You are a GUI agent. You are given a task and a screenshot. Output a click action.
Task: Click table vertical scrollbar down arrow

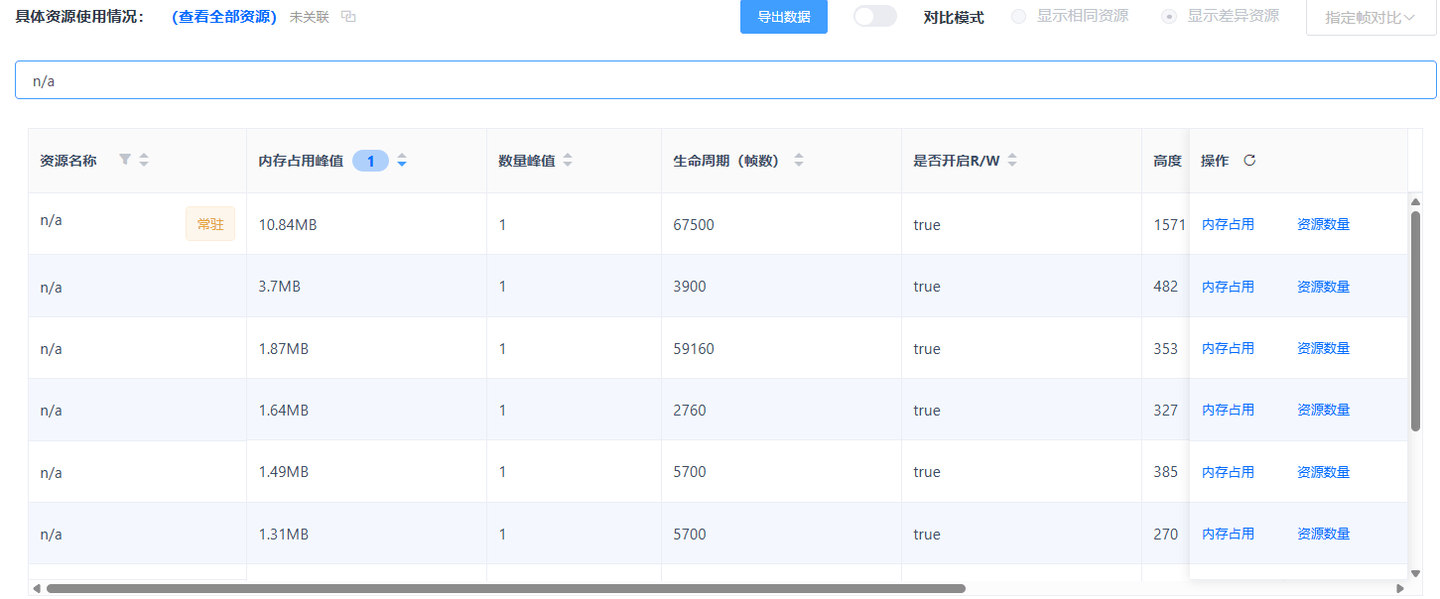coord(1415,573)
